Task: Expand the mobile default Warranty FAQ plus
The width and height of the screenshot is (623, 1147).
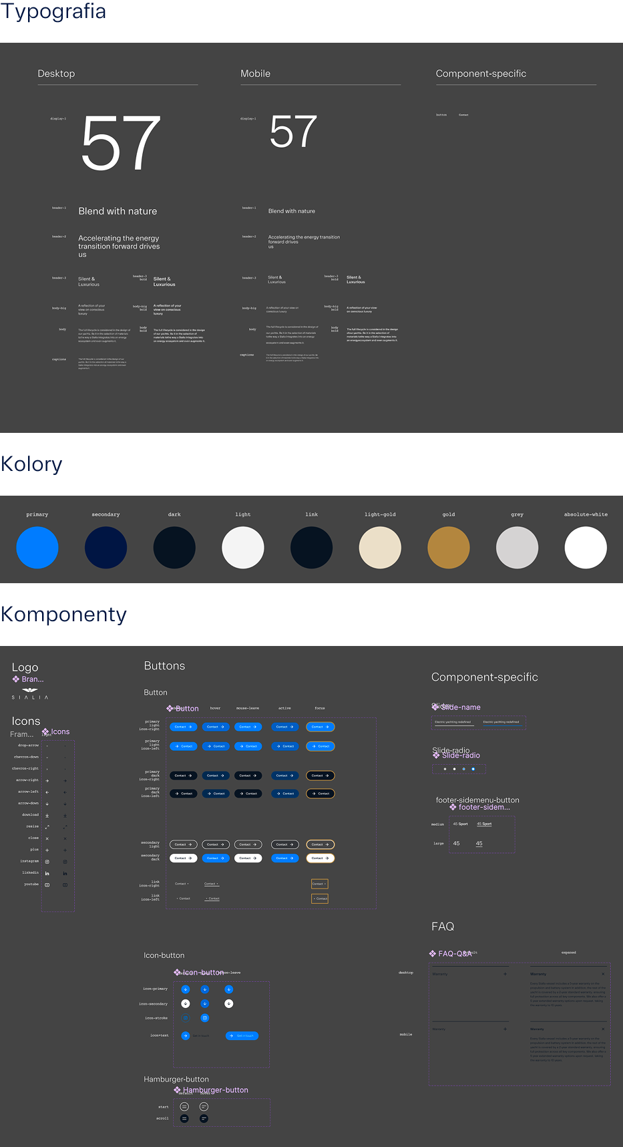Action: click(505, 1029)
